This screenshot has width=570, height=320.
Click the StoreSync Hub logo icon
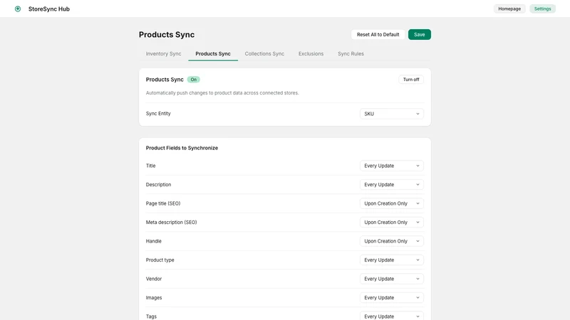[x=17, y=9]
